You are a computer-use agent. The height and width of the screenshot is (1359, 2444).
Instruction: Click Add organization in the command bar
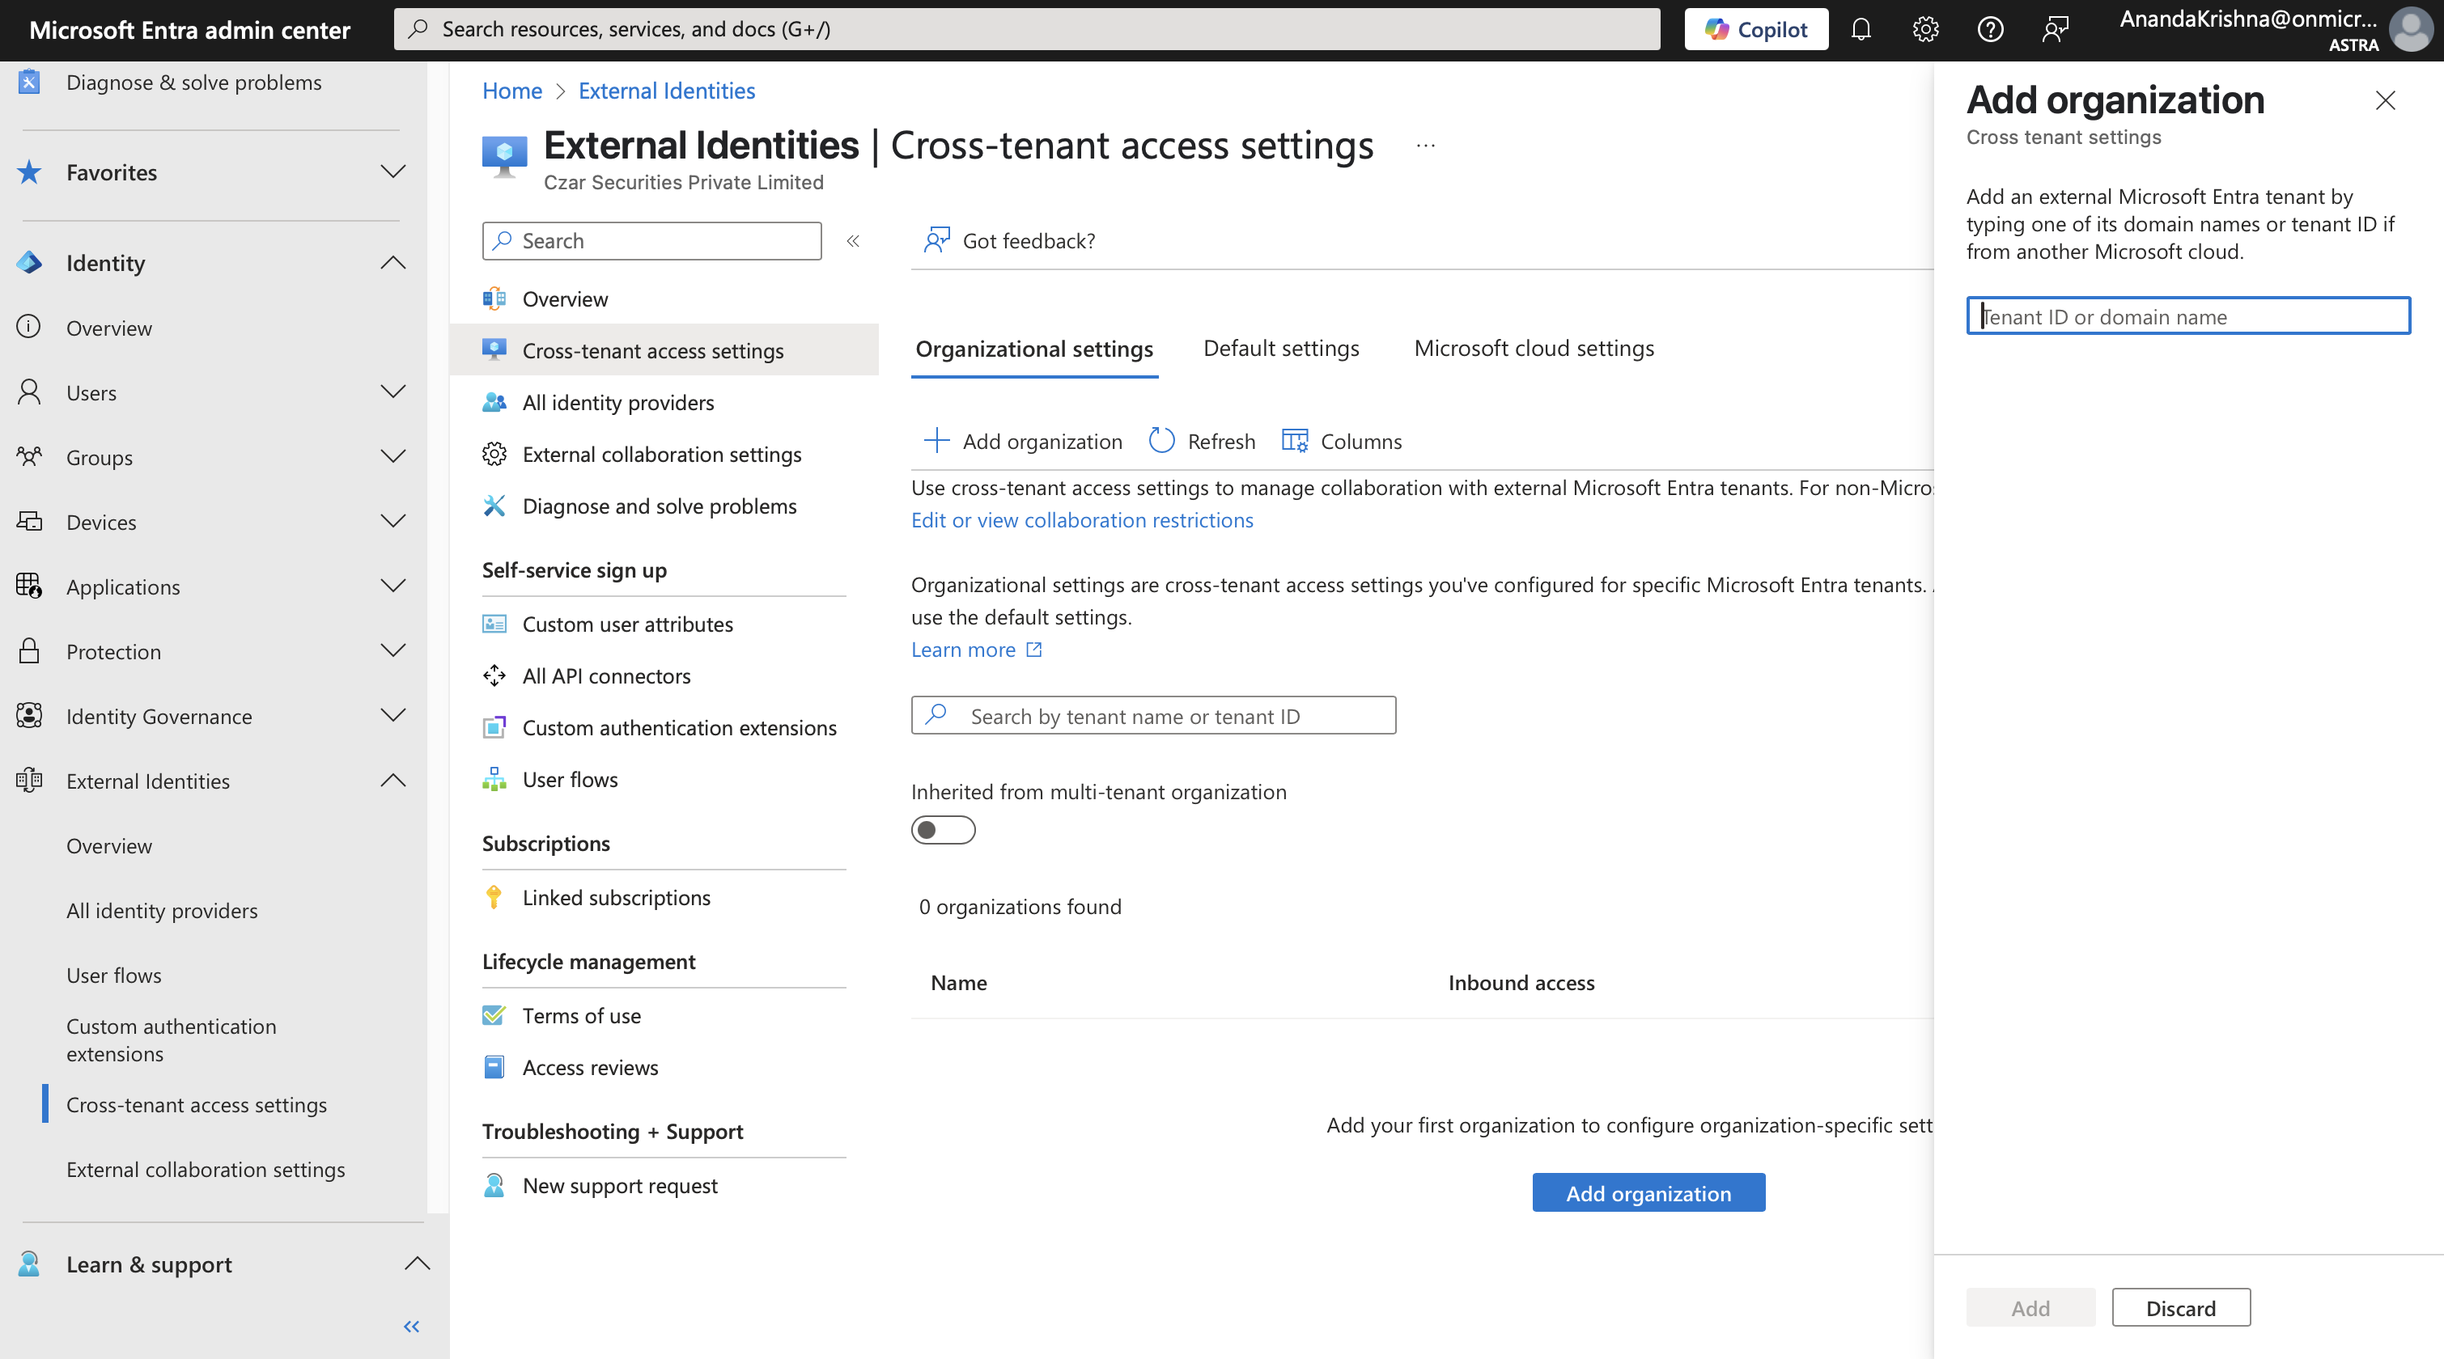1023,441
